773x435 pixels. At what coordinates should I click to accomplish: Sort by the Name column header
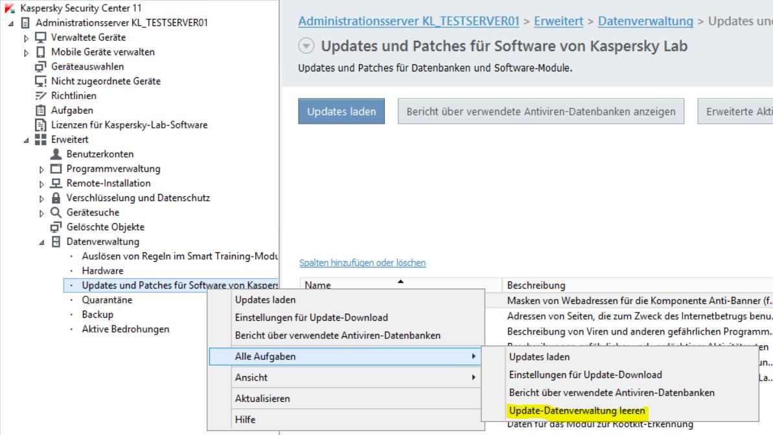click(x=401, y=285)
